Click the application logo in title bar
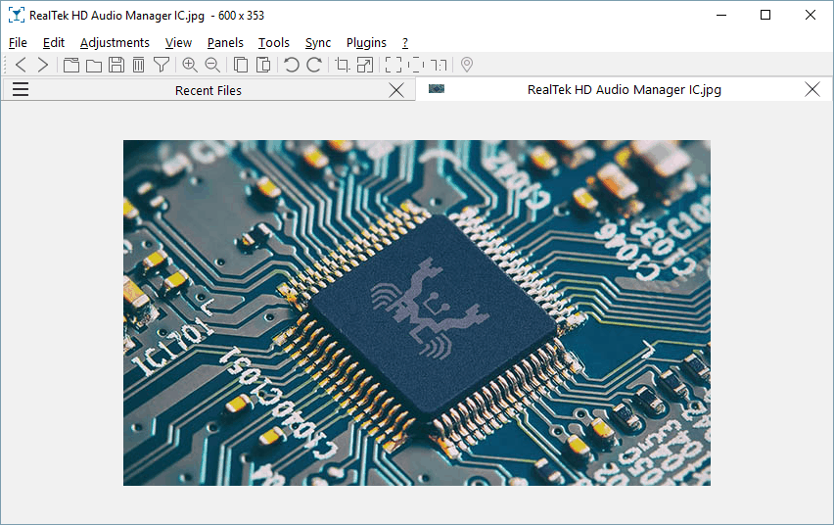The height and width of the screenshot is (525, 834). (x=17, y=15)
